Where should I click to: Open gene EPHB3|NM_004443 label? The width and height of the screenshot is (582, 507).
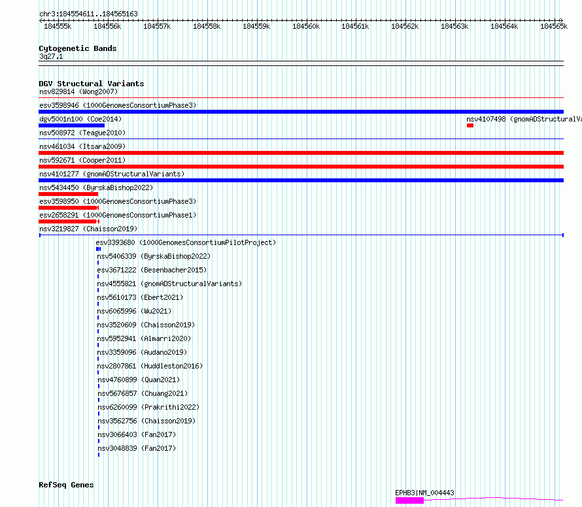(424, 493)
